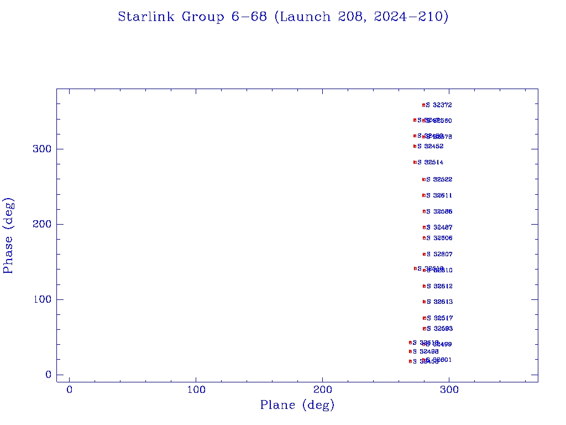Click the 200 tick on Plane axis

(322, 390)
